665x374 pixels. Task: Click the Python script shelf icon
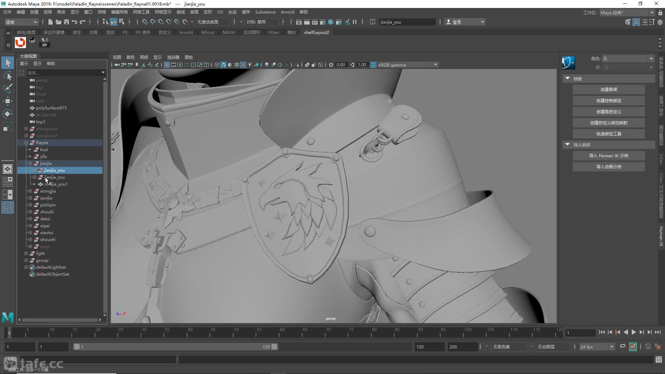[32, 40]
